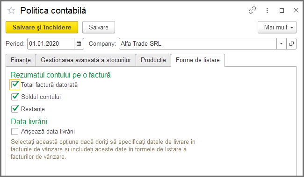
Task: Open the Period calendar picker
Action: pos(79,43)
